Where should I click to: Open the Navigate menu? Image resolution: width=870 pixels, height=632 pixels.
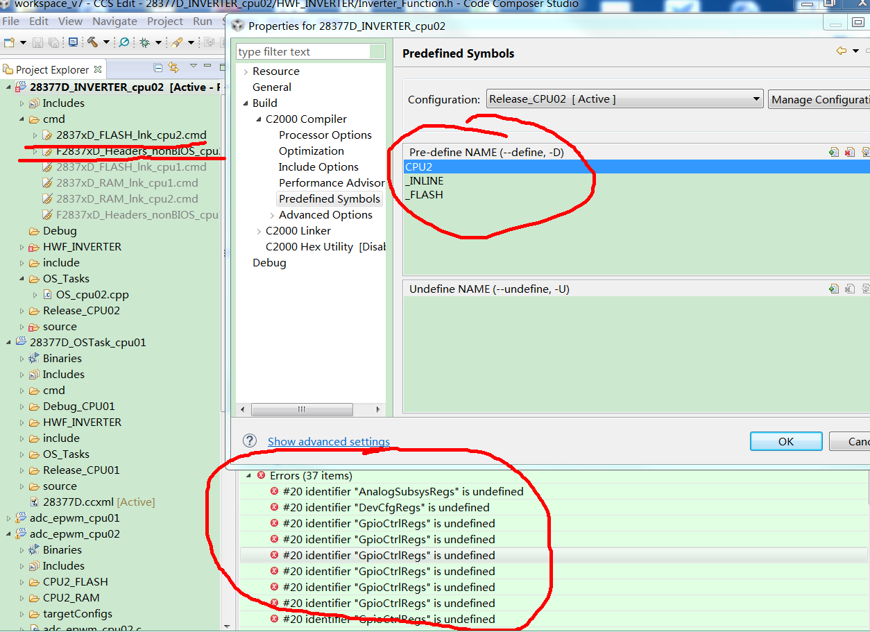pos(114,21)
